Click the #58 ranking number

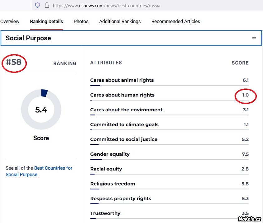tap(14, 62)
